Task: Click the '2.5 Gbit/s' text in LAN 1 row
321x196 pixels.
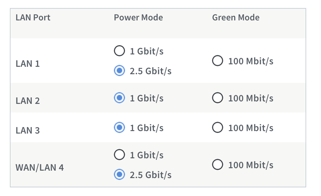Action: point(151,71)
